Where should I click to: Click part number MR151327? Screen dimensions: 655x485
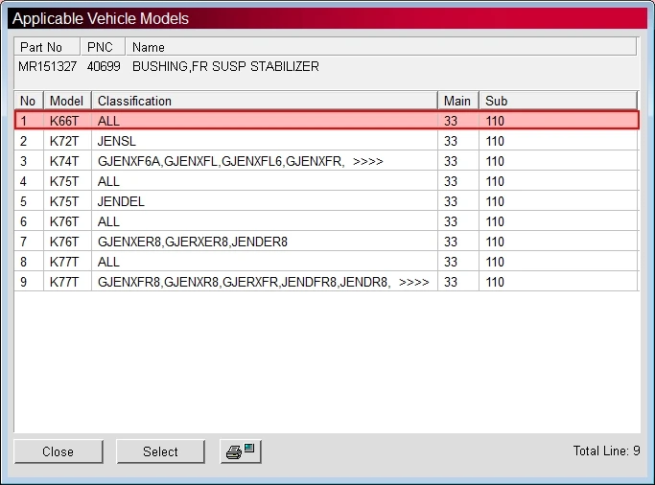click(x=48, y=66)
